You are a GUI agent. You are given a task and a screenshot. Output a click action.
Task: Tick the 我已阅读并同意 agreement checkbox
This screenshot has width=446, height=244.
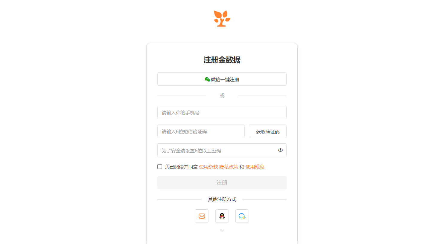coord(160,167)
